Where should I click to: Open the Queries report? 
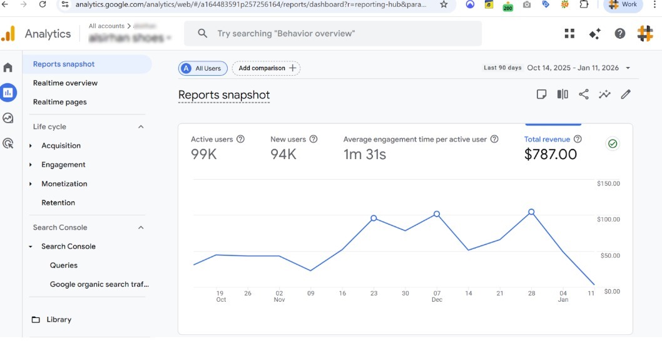(x=64, y=265)
